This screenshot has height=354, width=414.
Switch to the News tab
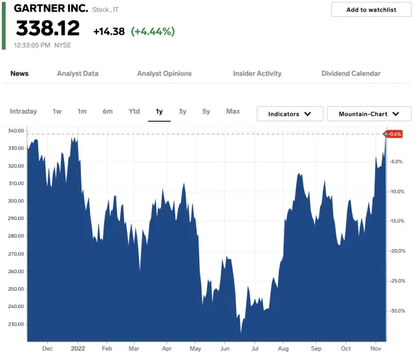pos(19,74)
